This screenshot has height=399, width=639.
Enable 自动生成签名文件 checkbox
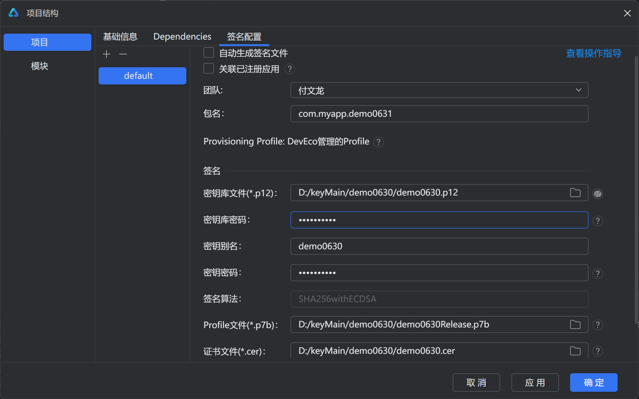[209, 52]
